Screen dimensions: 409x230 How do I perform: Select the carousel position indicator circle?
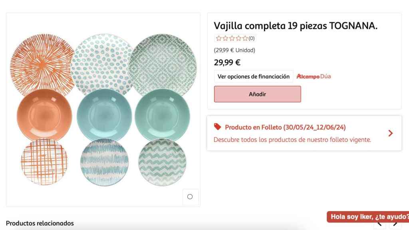tap(191, 197)
